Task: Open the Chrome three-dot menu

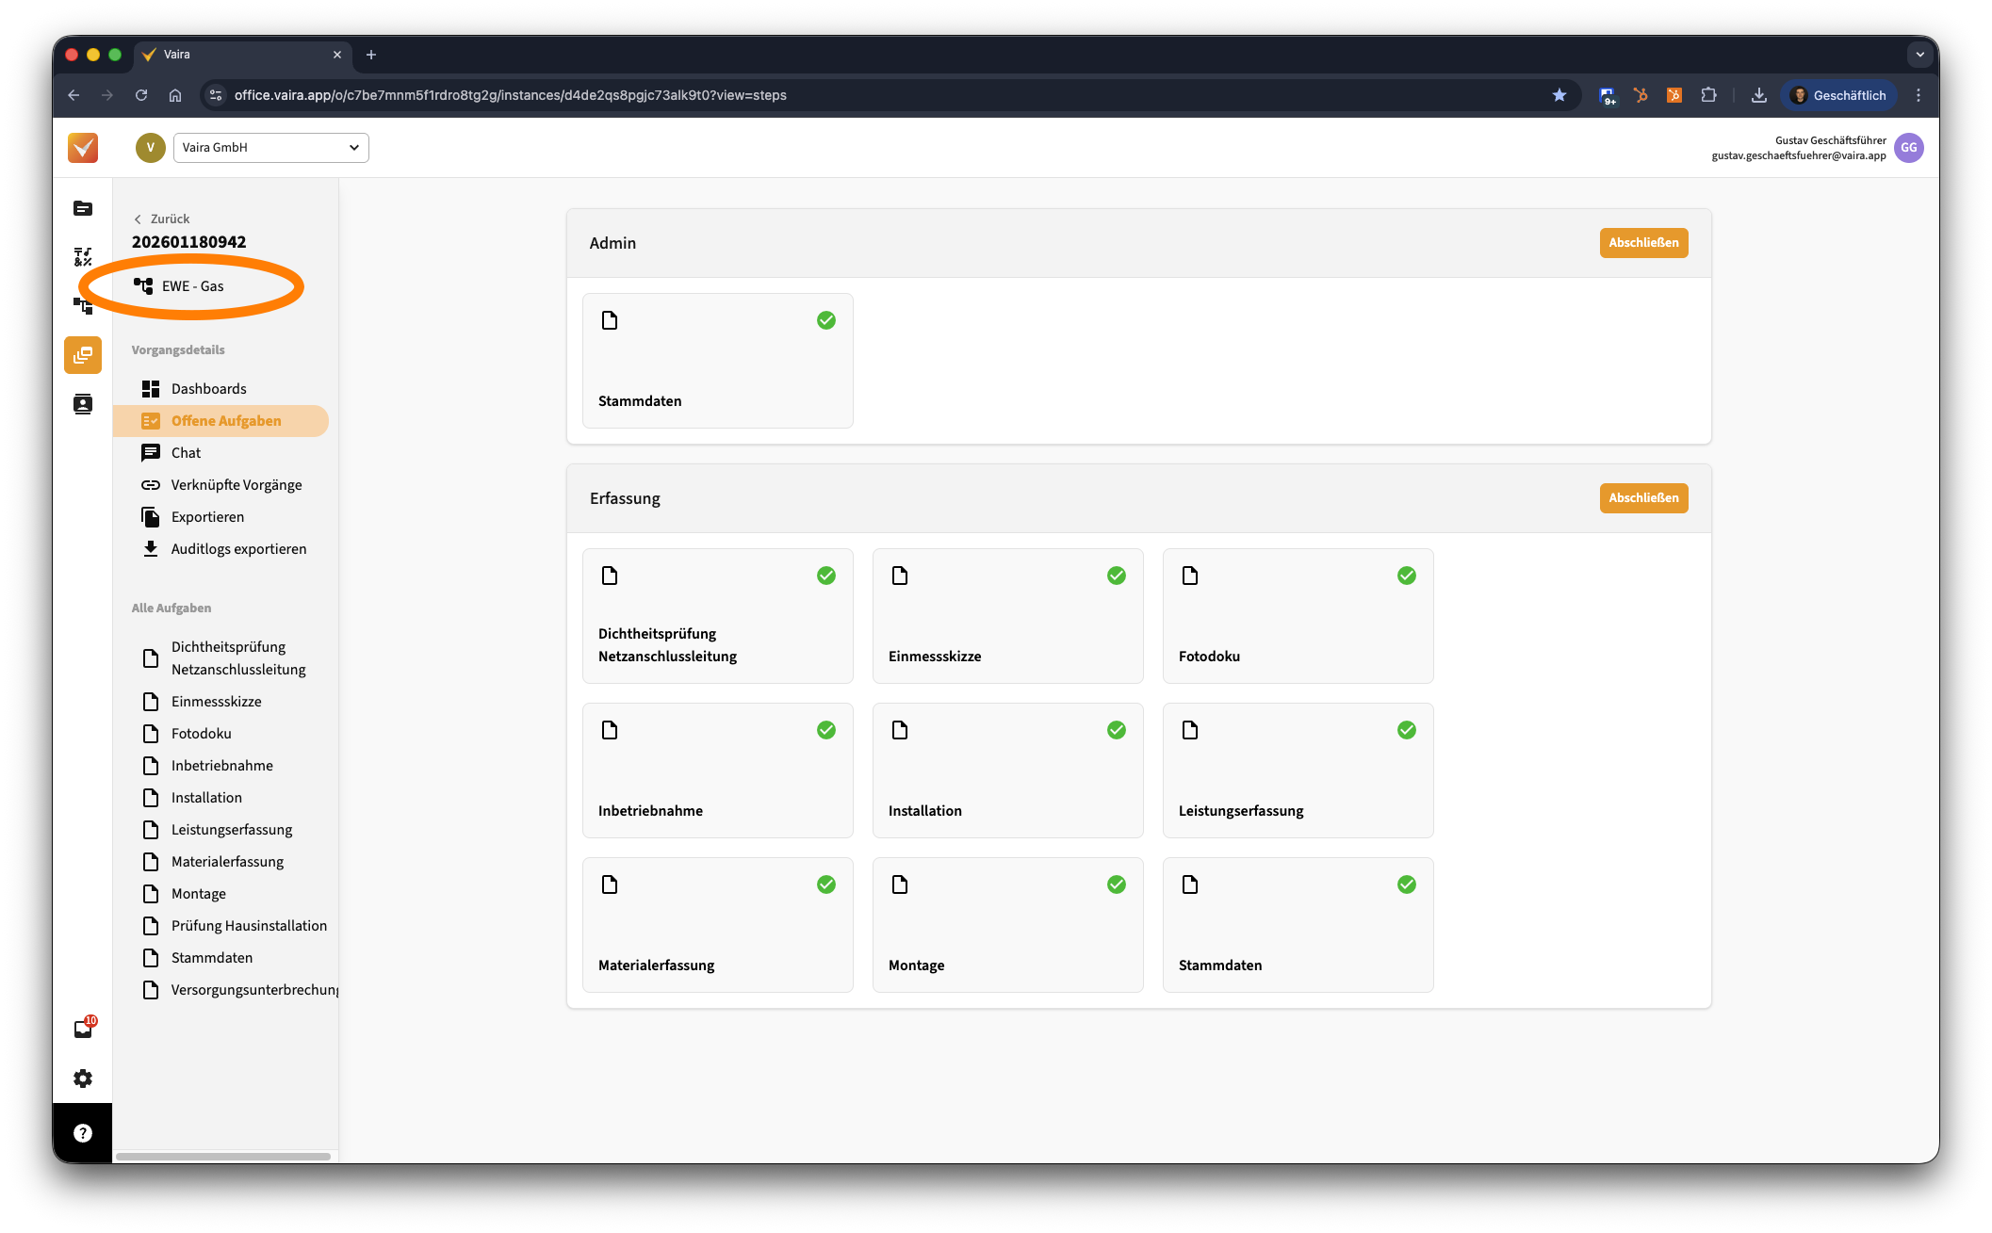Action: click(1919, 95)
